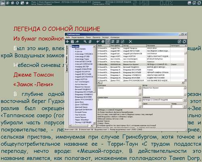Viewport: 202px width, 162px height.
Task: Click the small button right of Название field
Action: point(185,100)
